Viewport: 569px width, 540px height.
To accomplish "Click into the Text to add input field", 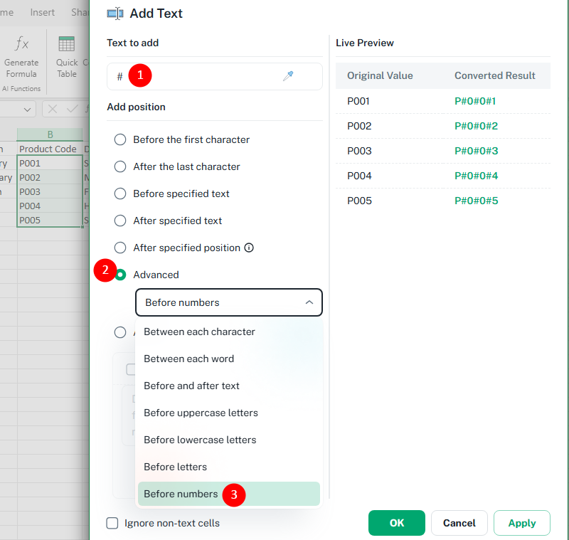I will [215, 77].
